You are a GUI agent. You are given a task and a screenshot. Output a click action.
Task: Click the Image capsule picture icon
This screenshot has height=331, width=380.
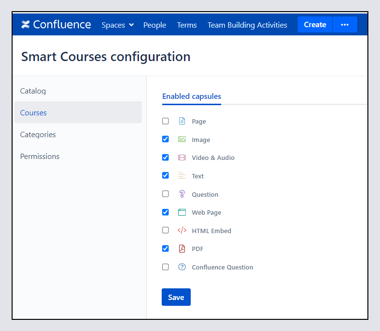(182, 140)
